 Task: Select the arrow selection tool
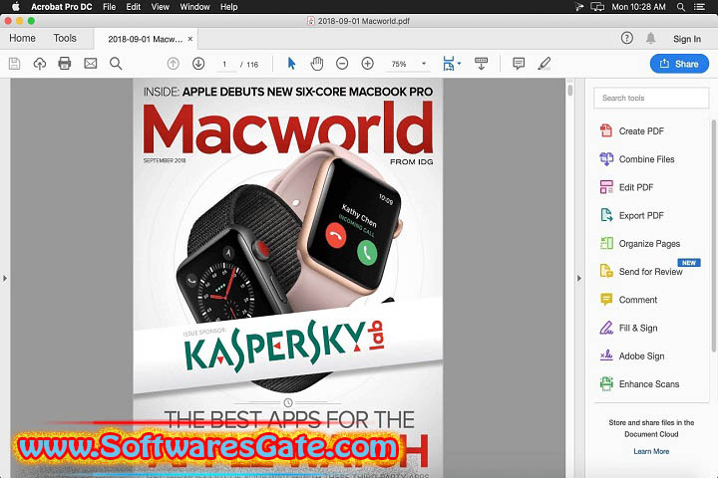click(x=291, y=64)
